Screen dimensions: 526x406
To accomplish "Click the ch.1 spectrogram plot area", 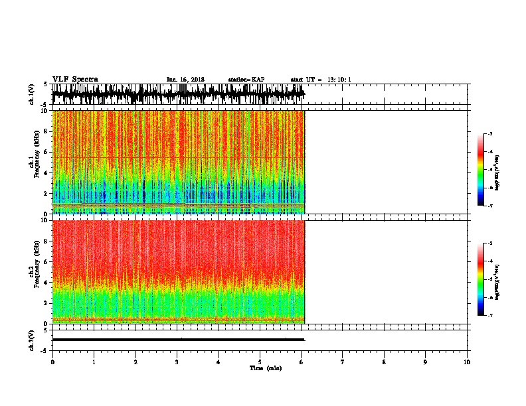I will click(179, 162).
